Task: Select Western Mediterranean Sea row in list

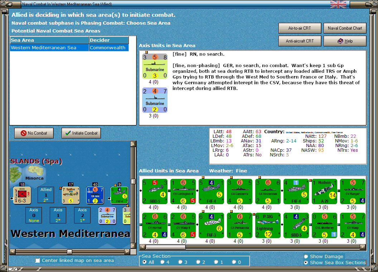Action: point(69,47)
